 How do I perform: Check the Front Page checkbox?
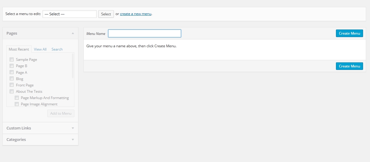pos(12,85)
